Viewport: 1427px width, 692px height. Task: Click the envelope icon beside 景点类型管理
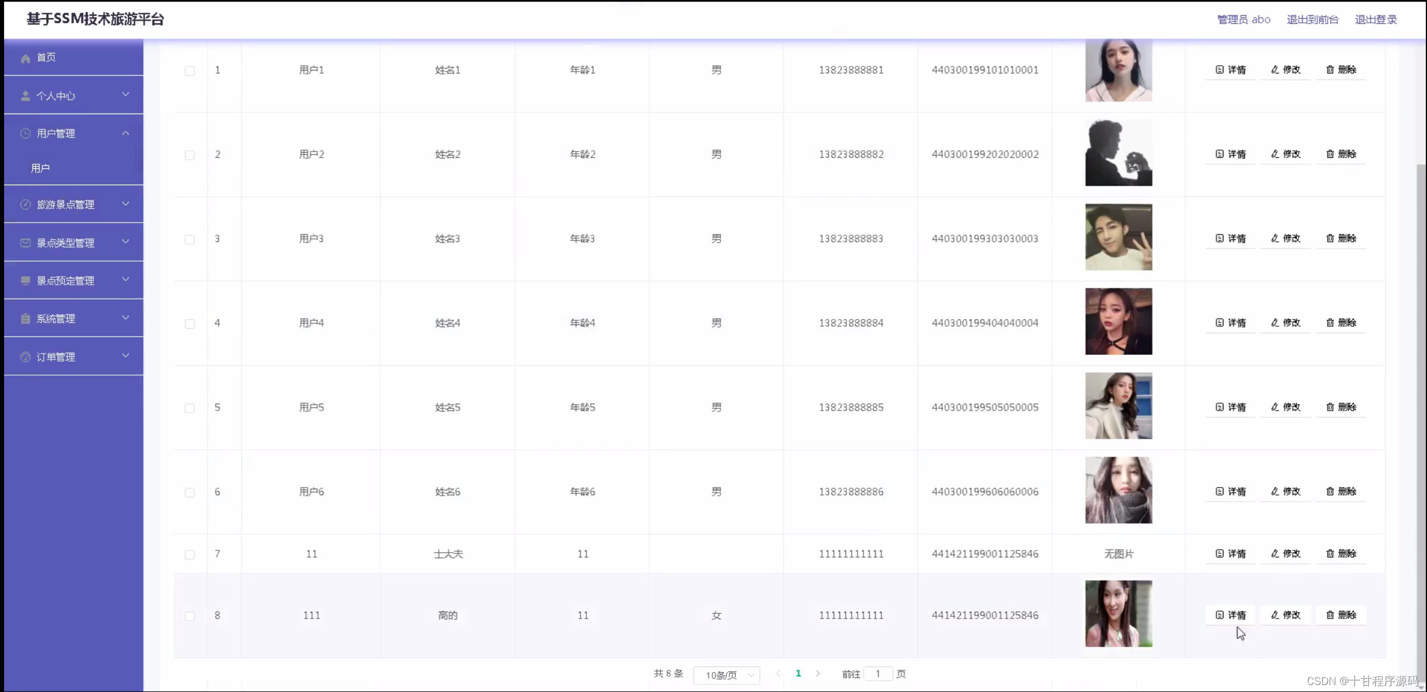[x=26, y=243]
